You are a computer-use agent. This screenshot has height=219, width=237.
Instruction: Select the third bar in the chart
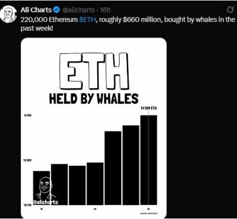pos(77,185)
